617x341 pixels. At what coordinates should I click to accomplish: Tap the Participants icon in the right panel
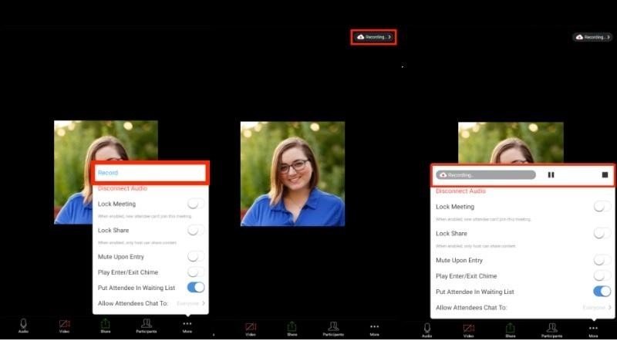[x=551, y=329]
